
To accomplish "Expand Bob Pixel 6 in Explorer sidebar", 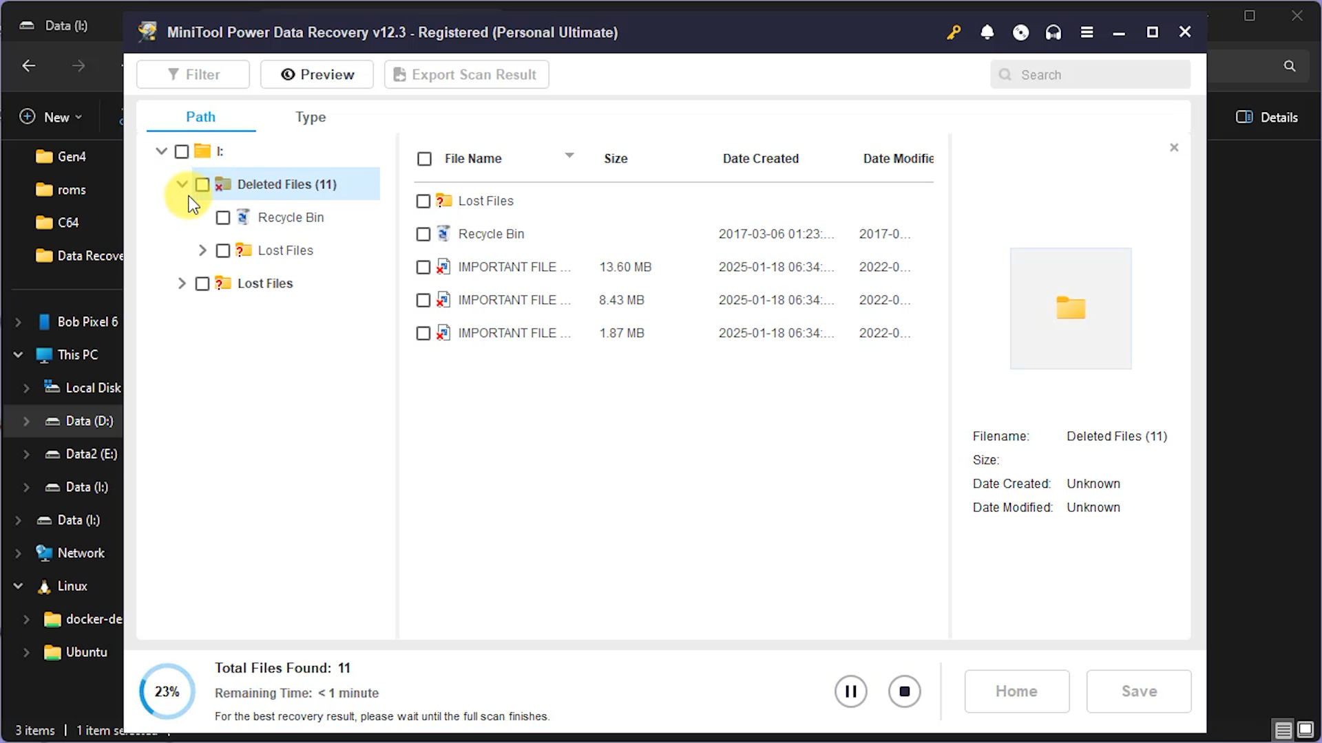I will click(x=19, y=322).
